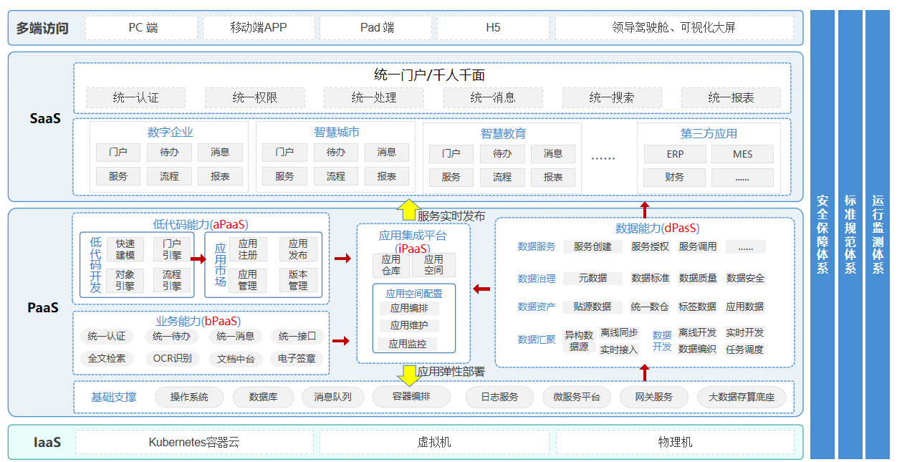This screenshot has height=462, width=897.
Task: Click the "应用注册" box in 应用市场
Action: [248, 249]
